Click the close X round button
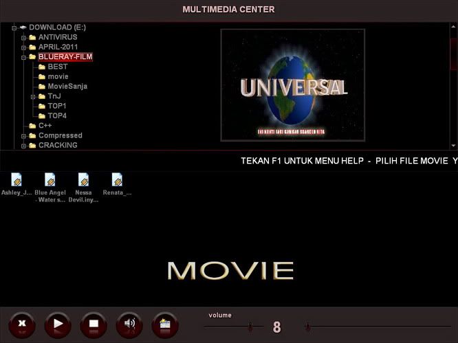Viewport: 458px width, 343px height. (x=22, y=325)
